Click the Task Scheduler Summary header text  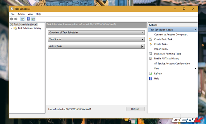click(x=81, y=24)
